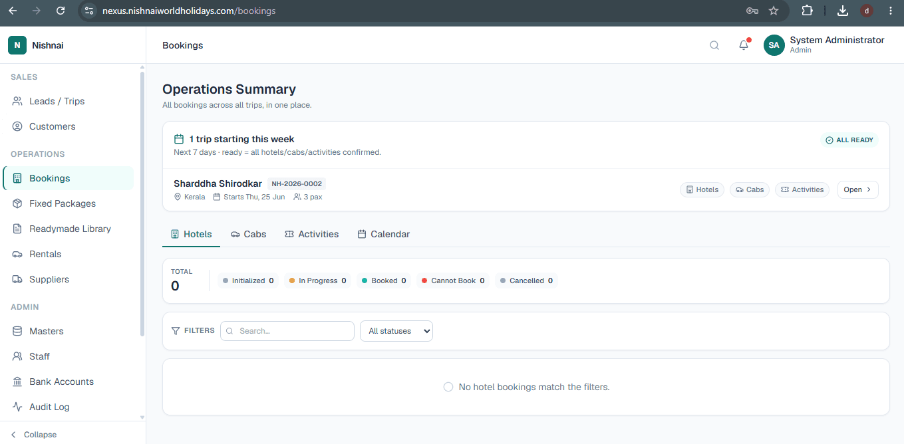
Task: Open Staff in the sidebar
Action: coord(69,356)
